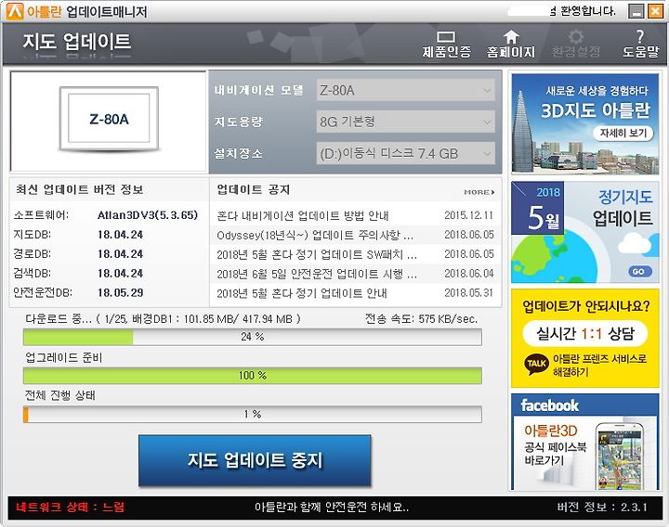
Task: Click 지도 업데이트 중지 button
Action: [255, 460]
